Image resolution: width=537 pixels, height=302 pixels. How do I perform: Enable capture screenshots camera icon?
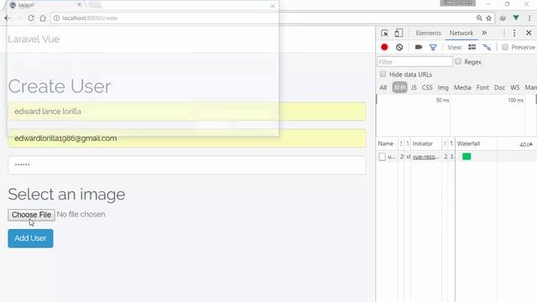tap(419, 47)
